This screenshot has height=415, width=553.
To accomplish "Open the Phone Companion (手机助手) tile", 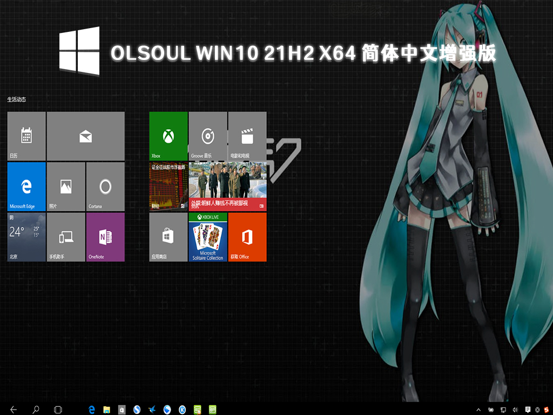I will tap(66, 237).
